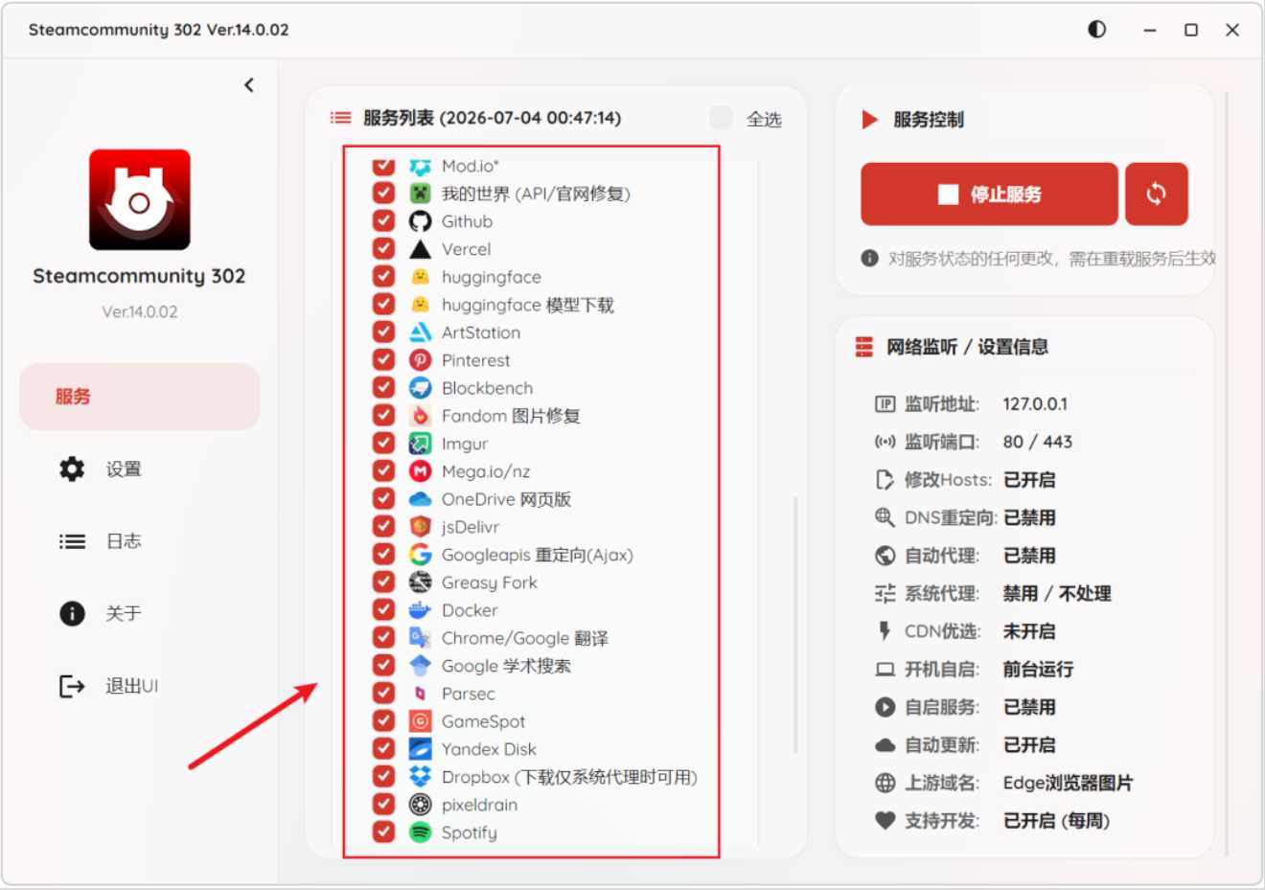Click the 上游域名 Edge浏览器图片 value

[1068, 783]
